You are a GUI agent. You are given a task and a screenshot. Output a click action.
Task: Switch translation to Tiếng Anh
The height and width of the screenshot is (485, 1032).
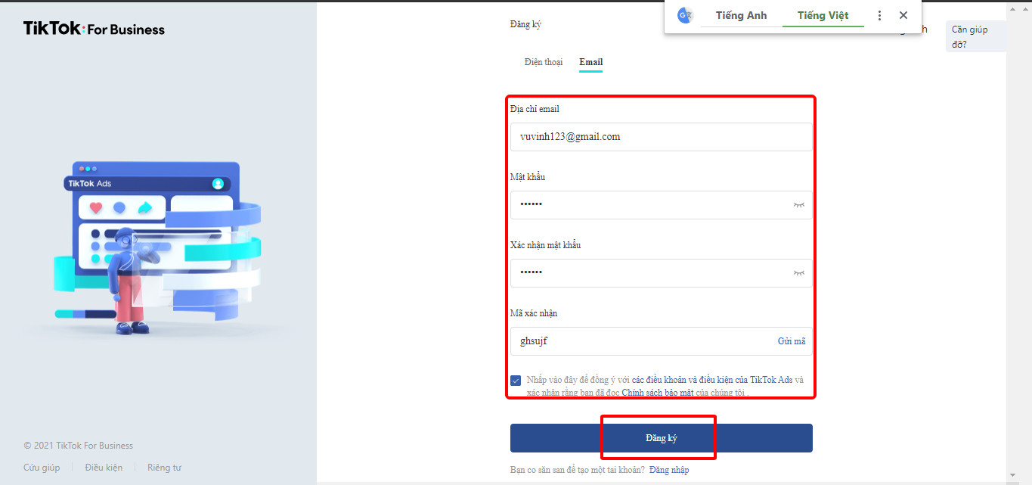pyautogui.click(x=741, y=16)
